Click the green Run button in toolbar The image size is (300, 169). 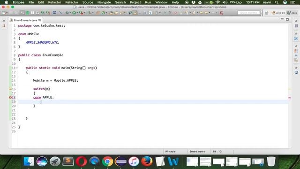(x=74, y=13)
